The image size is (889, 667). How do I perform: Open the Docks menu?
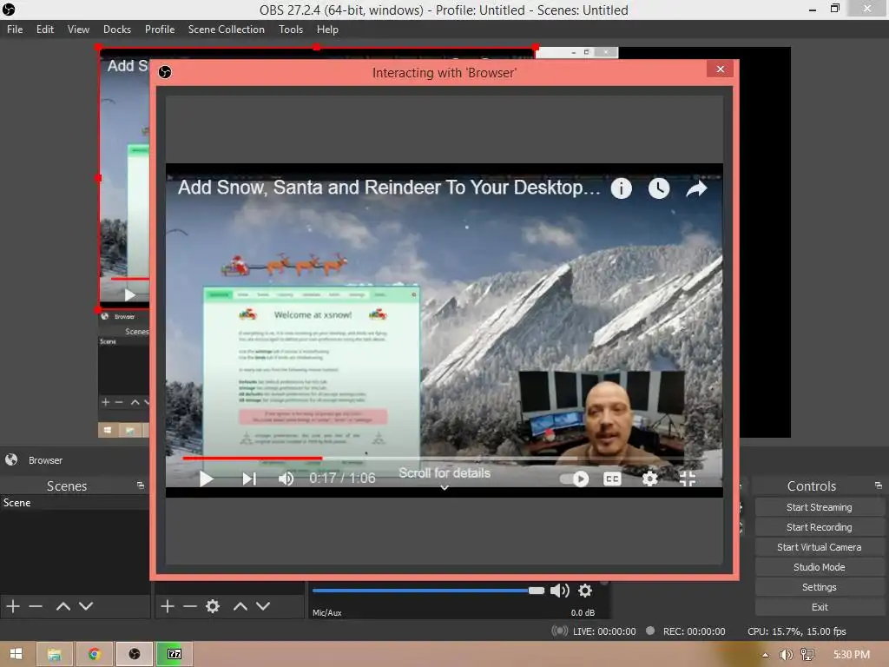click(117, 30)
